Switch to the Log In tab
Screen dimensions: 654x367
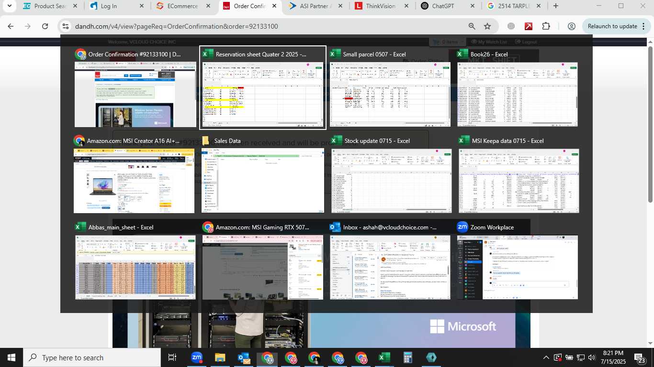point(116,6)
